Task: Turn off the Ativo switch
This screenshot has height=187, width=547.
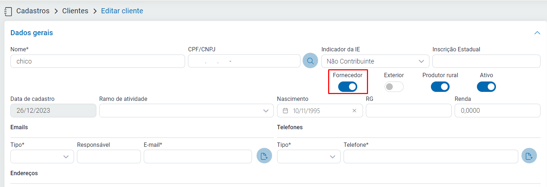Action: point(486,87)
